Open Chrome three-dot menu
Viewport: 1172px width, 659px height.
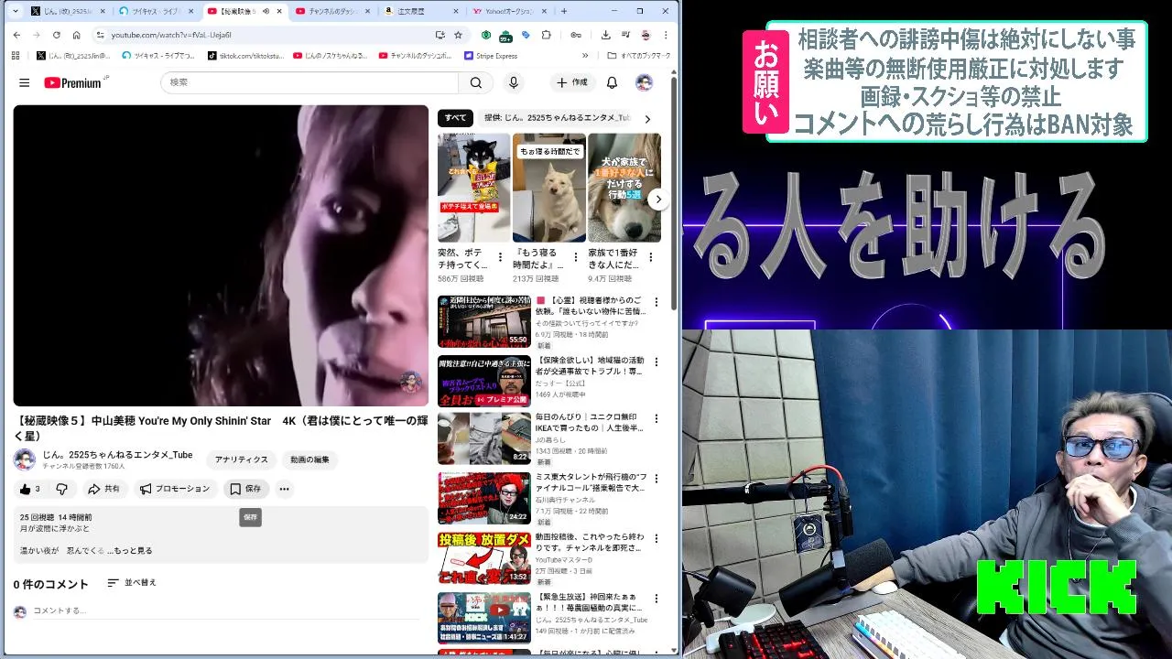(x=666, y=35)
